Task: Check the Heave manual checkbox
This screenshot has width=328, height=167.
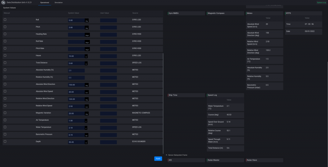Action: [x=5, y=56]
